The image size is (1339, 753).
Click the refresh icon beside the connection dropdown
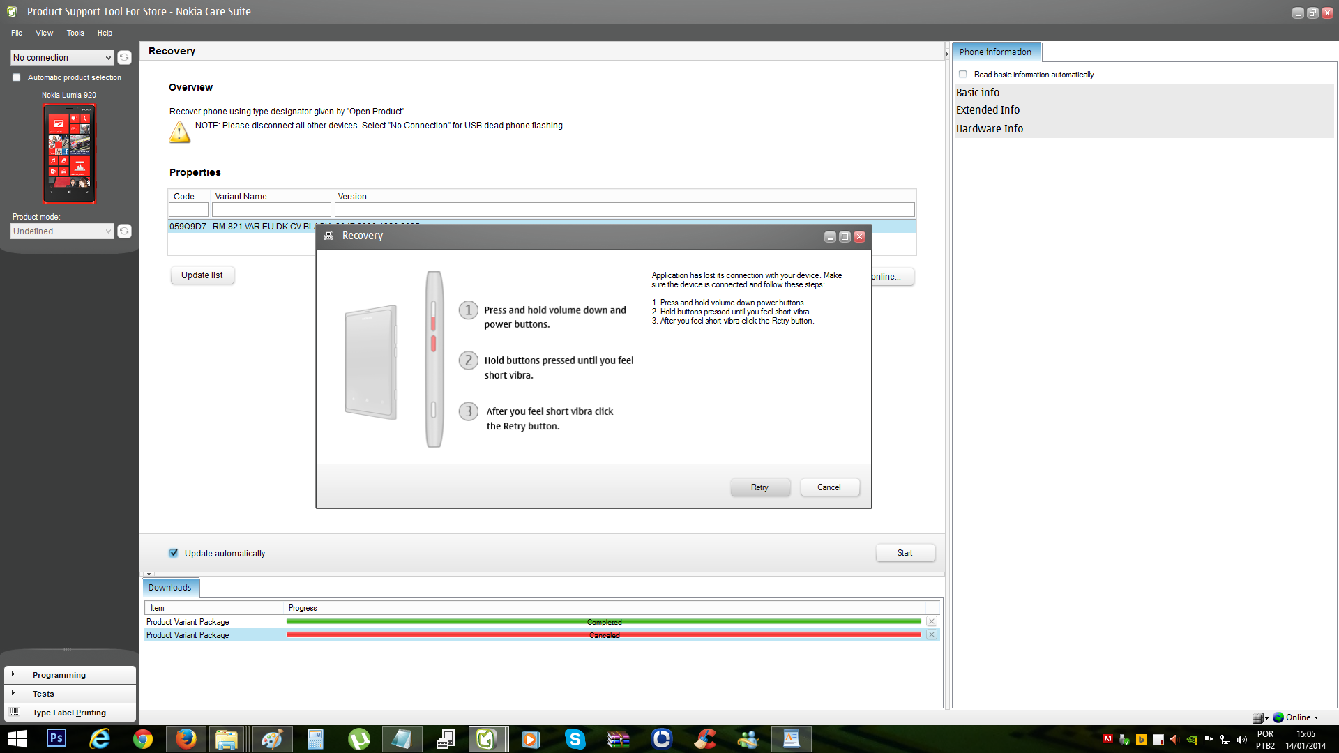coord(124,58)
